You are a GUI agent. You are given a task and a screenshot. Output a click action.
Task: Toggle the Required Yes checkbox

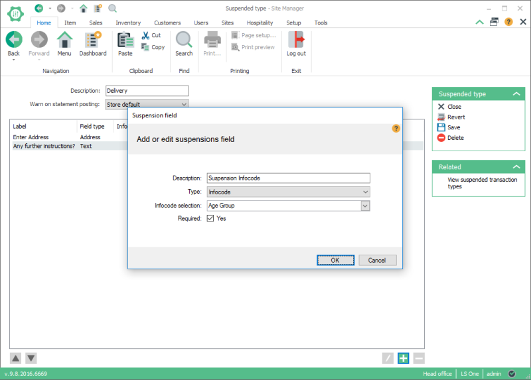210,218
